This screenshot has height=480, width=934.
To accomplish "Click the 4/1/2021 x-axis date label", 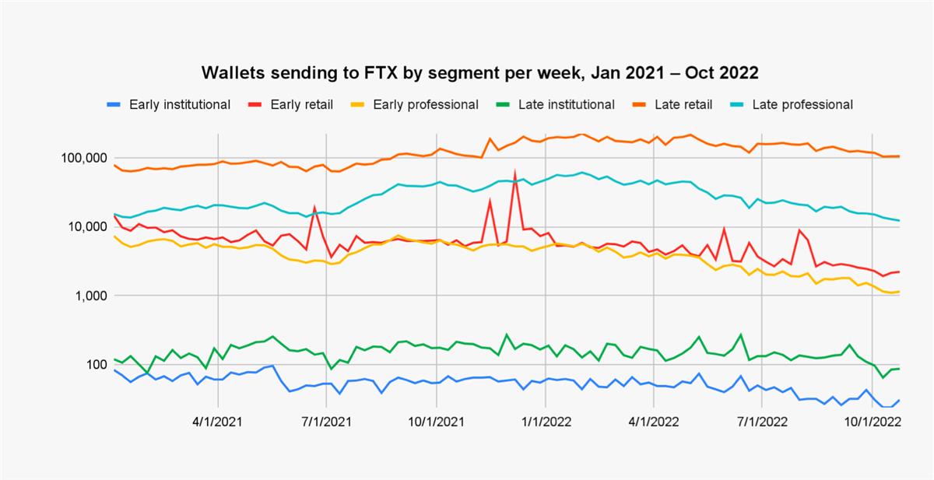I will [x=218, y=422].
